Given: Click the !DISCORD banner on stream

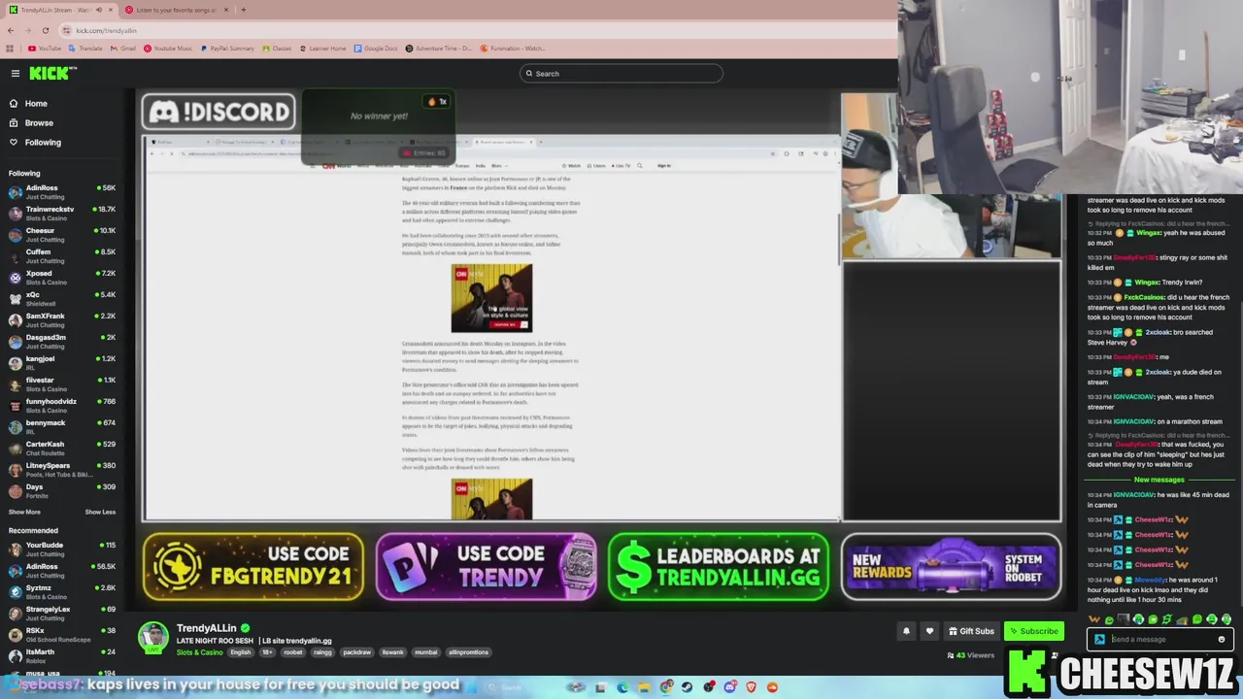Looking at the screenshot, I should click(x=218, y=112).
